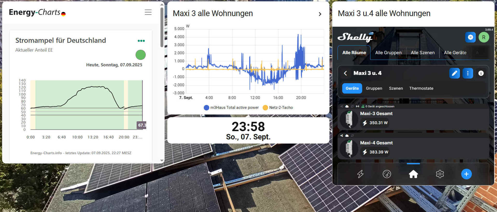
Task: Open the info icon for Maxi 3 u. 4
Action: coord(481,73)
